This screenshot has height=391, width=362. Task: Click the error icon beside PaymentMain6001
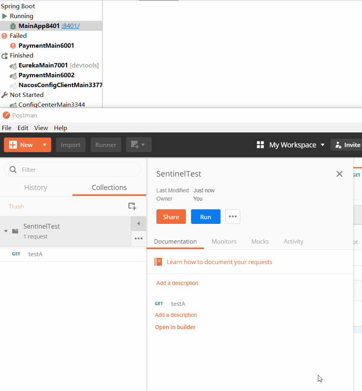(x=13, y=46)
